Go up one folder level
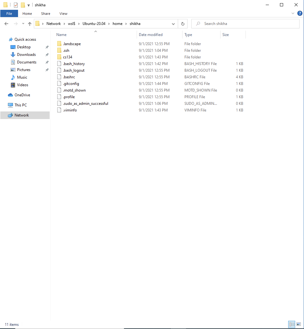The height and width of the screenshot is (329, 304). [x=30, y=24]
